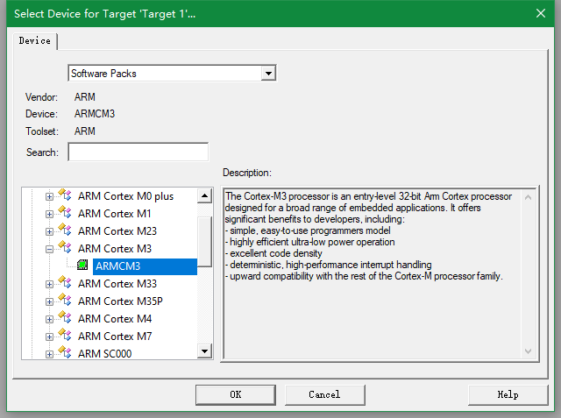Click device tree scroll down arrow

tap(204, 351)
